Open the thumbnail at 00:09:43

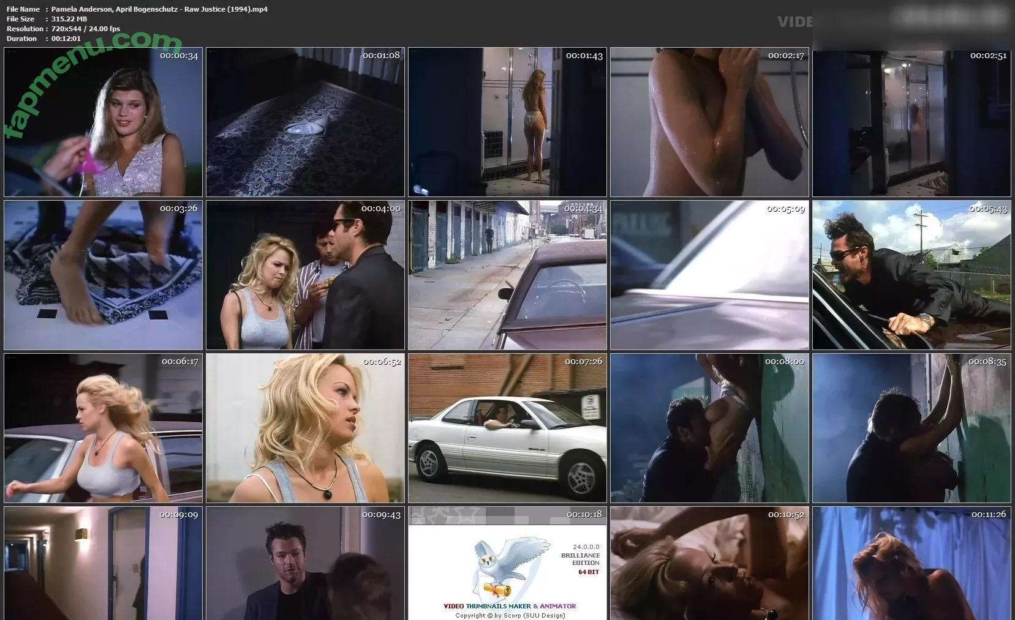pyautogui.click(x=305, y=563)
